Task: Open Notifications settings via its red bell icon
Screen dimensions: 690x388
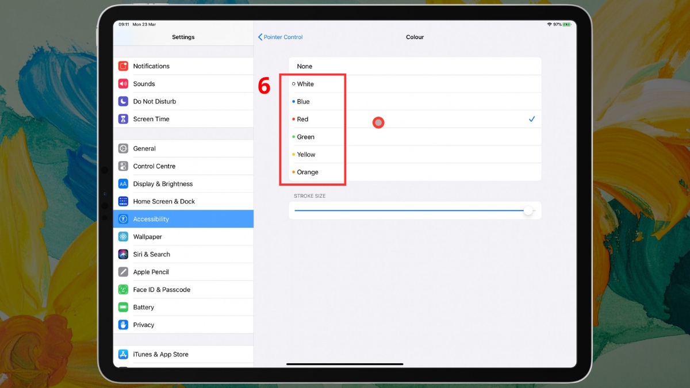Action: tap(122, 66)
